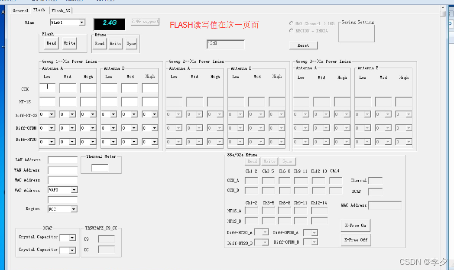Click the 88e/92e Efuse group label
The image size is (454, 270).
[242, 155]
